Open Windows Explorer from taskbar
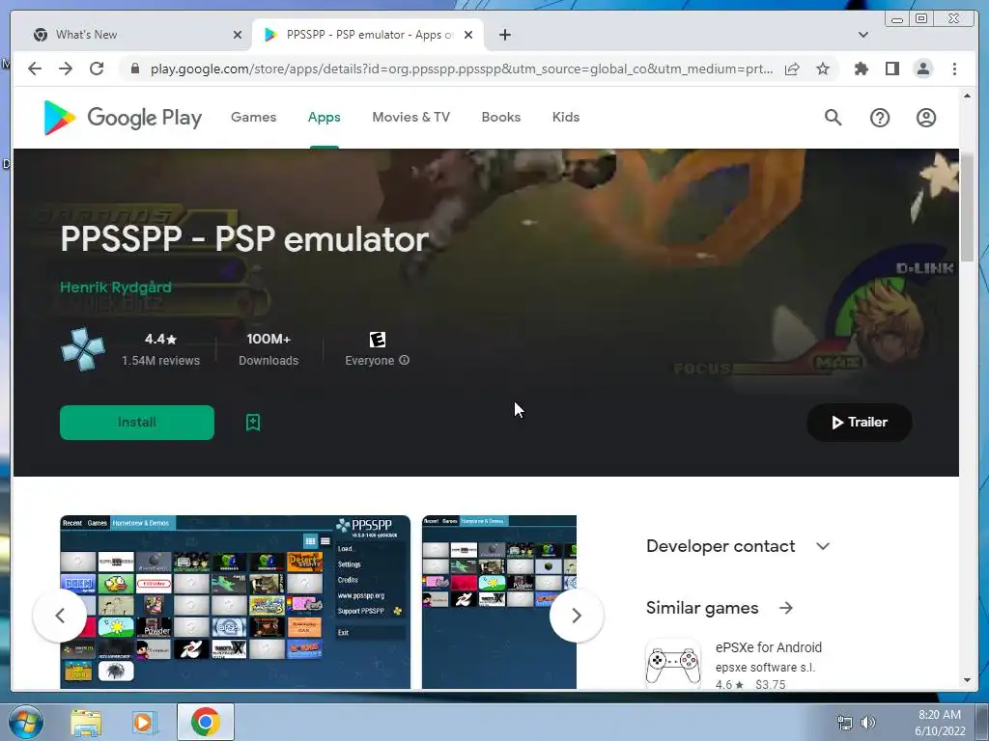Screen dimensions: 989x741 pyautogui.click(x=85, y=724)
